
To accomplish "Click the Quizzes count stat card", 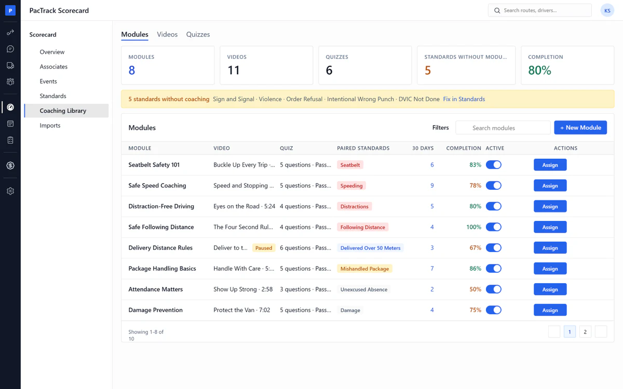I will click(x=365, y=65).
